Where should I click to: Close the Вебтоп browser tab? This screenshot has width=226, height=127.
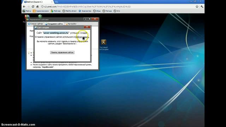(52, 2)
